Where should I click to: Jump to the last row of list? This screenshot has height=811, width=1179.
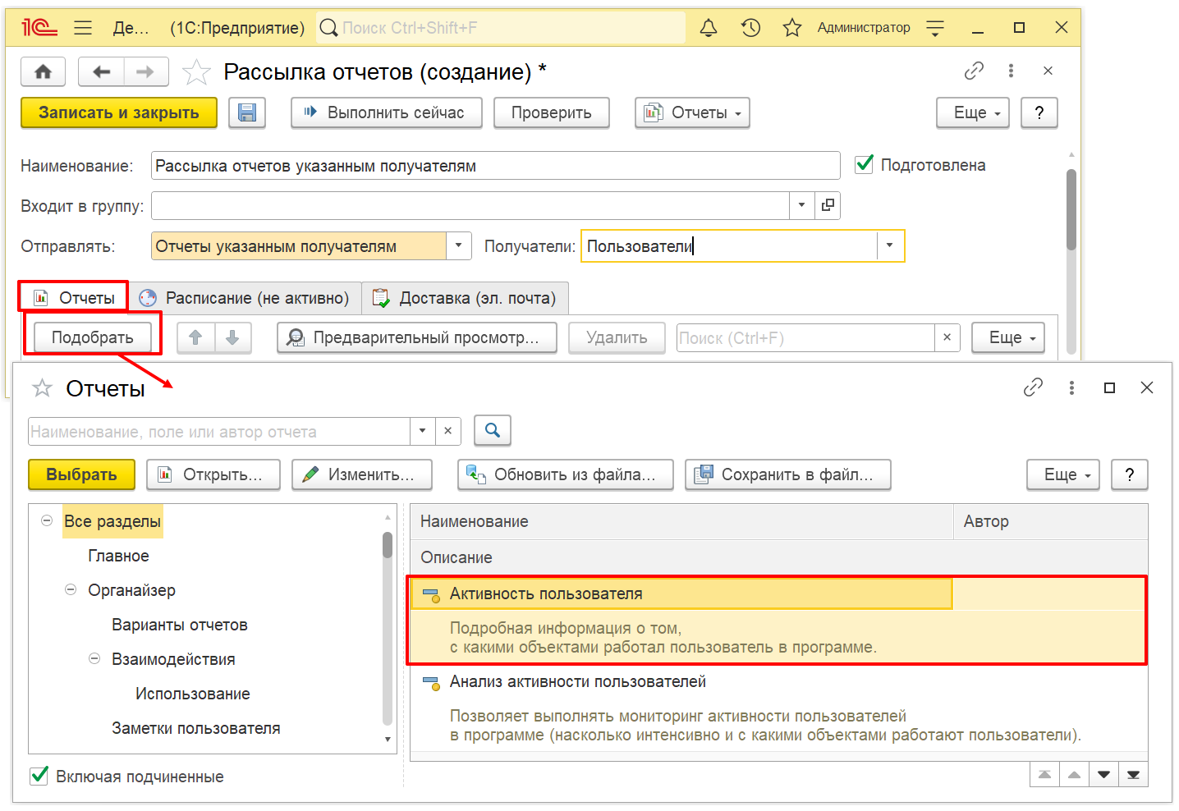point(1133,775)
